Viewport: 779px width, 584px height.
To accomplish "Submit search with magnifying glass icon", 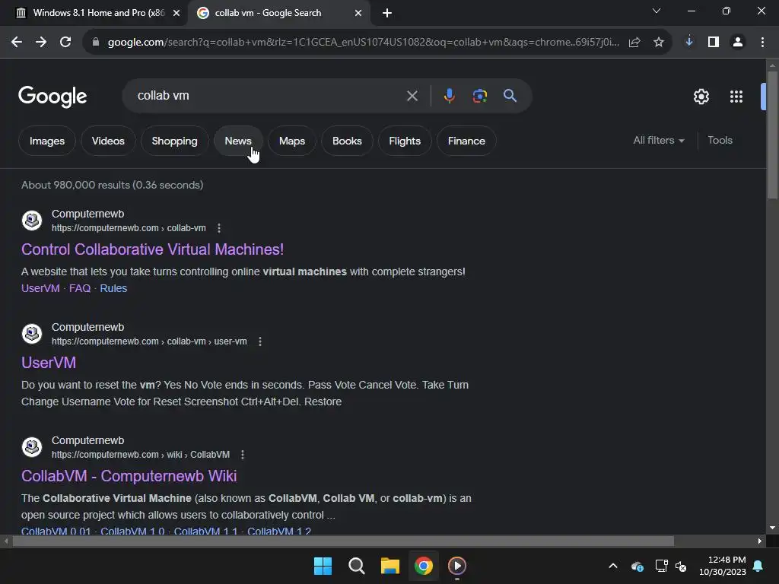I will coord(510,95).
